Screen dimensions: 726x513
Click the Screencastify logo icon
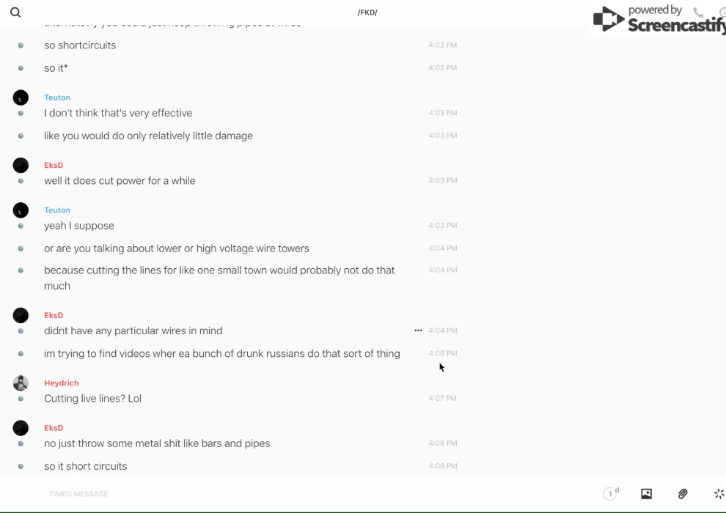(x=609, y=20)
